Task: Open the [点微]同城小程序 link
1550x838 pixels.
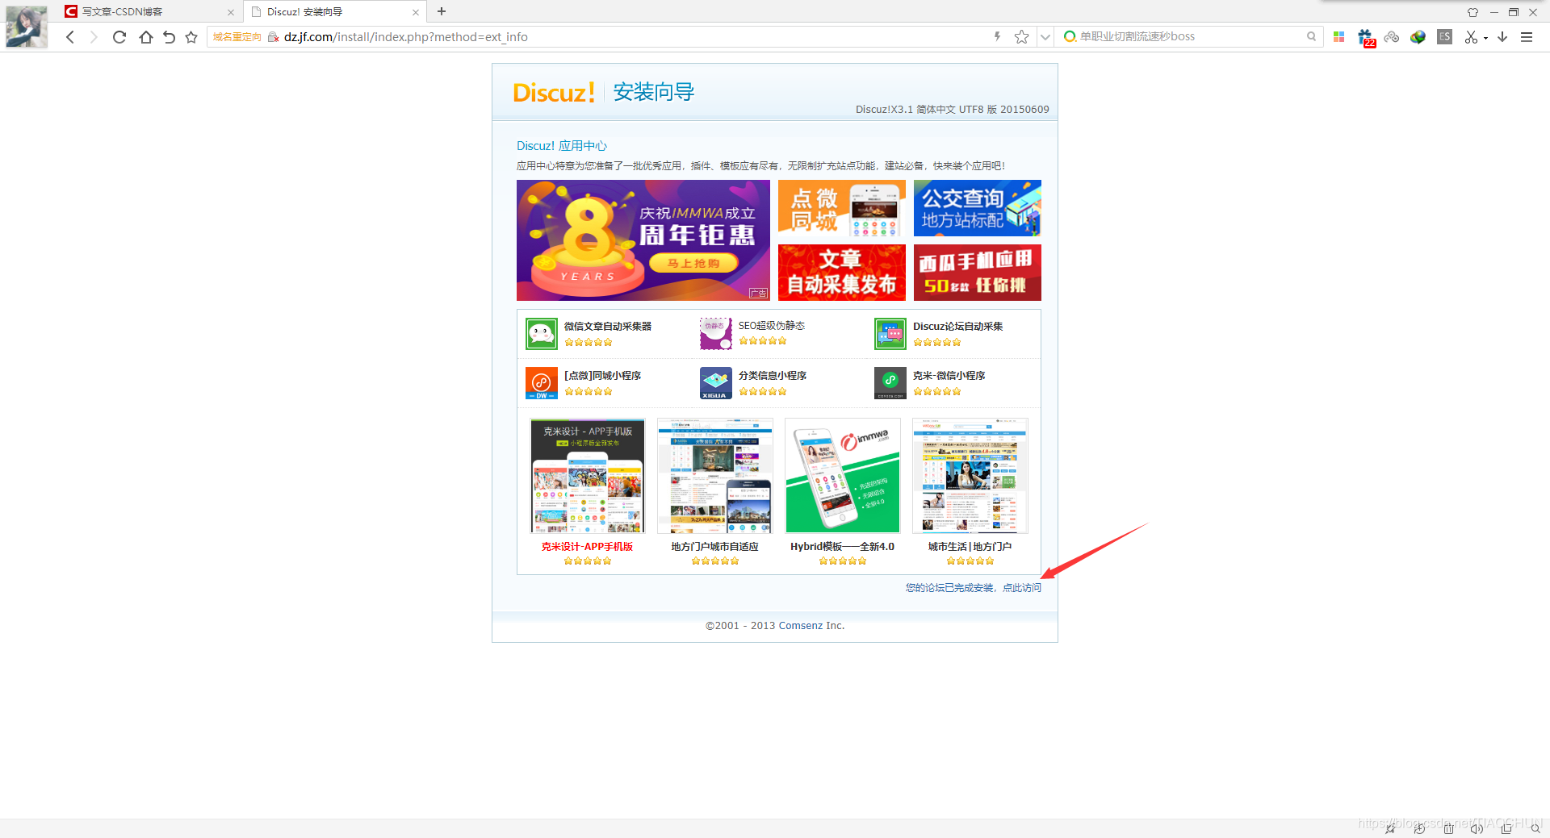Action: pyautogui.click(x=603, y=376)
